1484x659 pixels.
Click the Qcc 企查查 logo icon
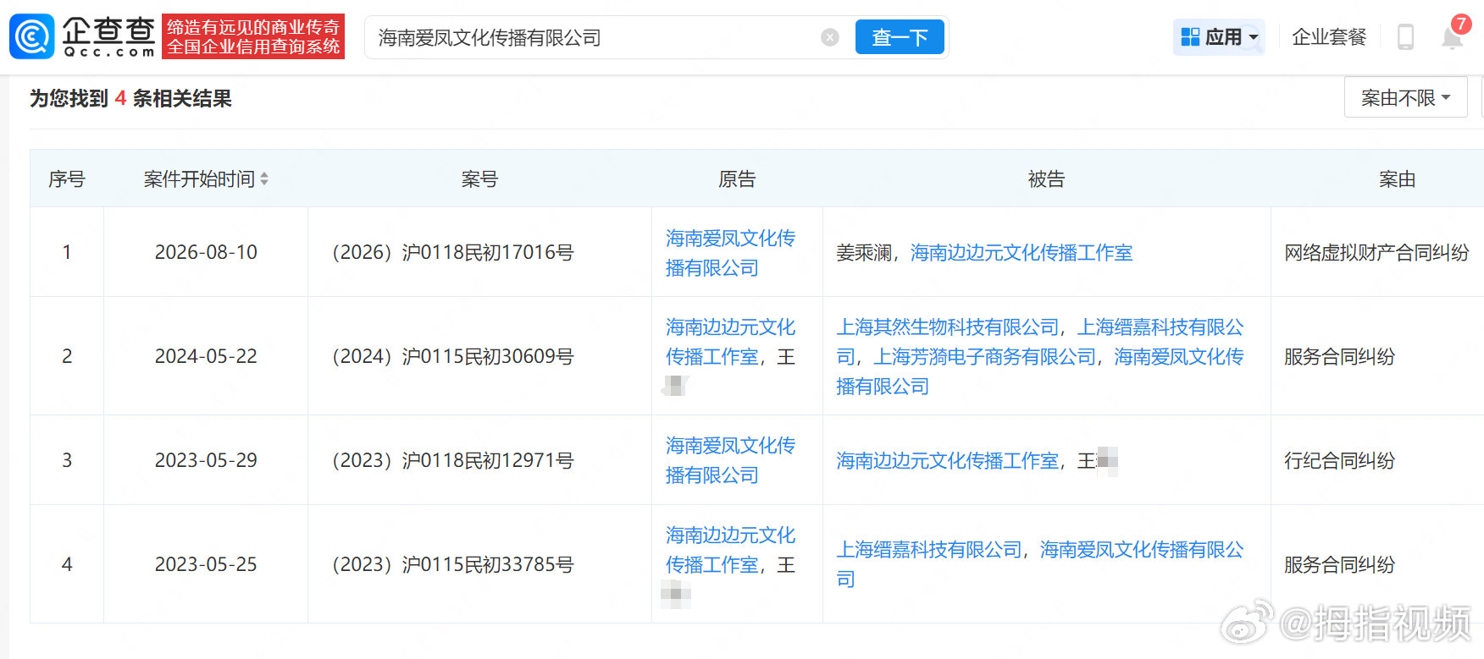pyautogui.click(x=32, y=37)
